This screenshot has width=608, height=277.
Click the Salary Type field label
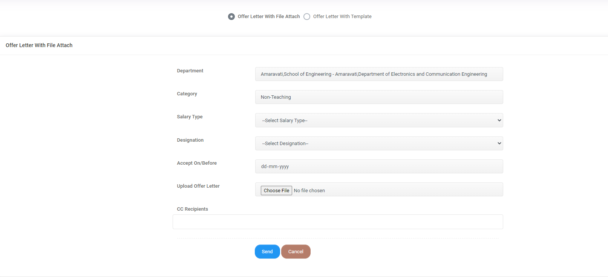click(x=190, y=117)
